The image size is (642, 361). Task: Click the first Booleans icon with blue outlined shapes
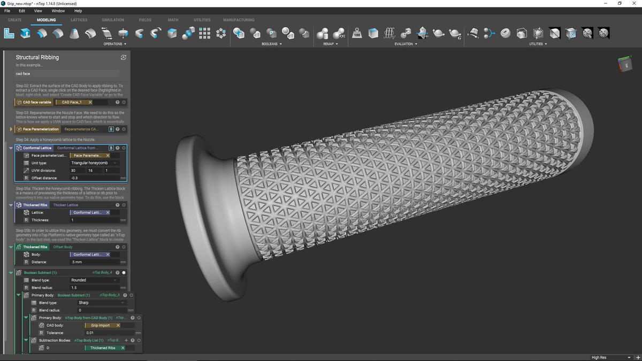tap(239, 34)
